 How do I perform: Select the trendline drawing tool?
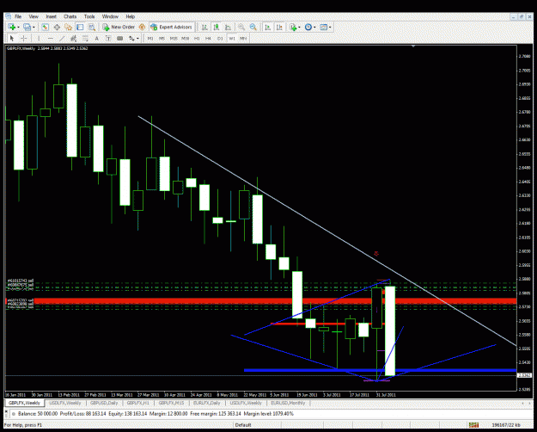[x=62, y=39]
